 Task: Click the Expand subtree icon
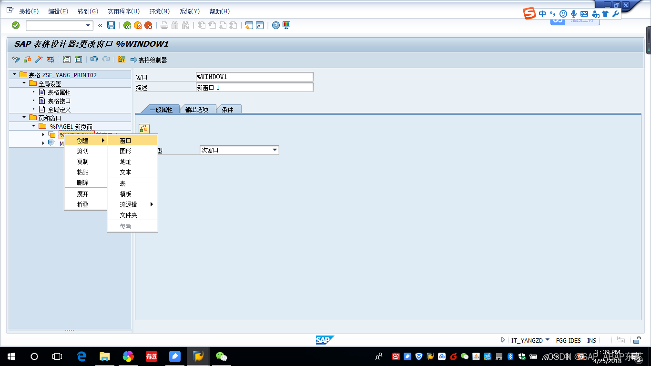[67, 59]
